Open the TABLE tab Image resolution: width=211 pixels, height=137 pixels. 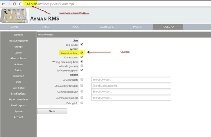point(46,27)
